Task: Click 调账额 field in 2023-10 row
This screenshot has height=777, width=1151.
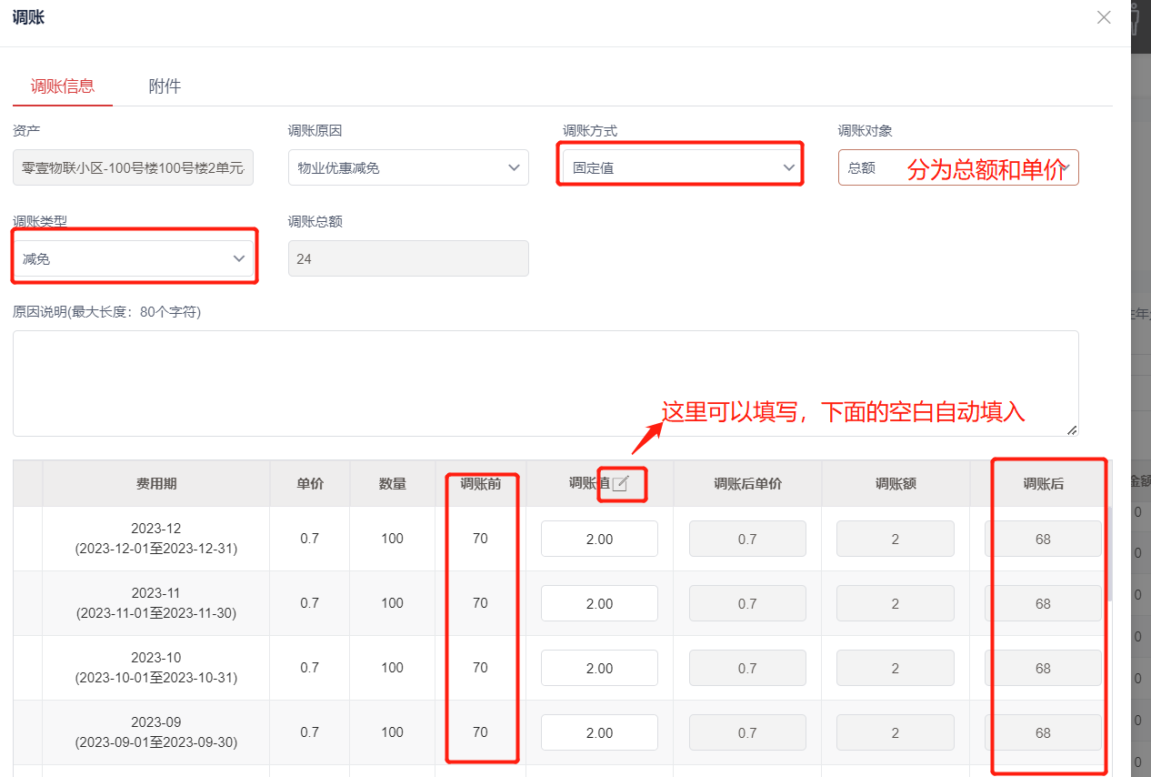Action: [x=896, y=668]
